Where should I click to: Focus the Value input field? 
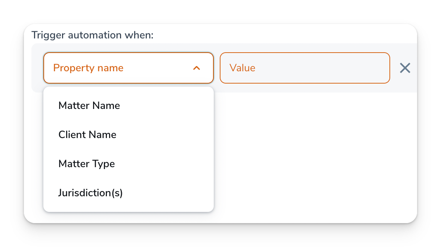click(305, 68)
